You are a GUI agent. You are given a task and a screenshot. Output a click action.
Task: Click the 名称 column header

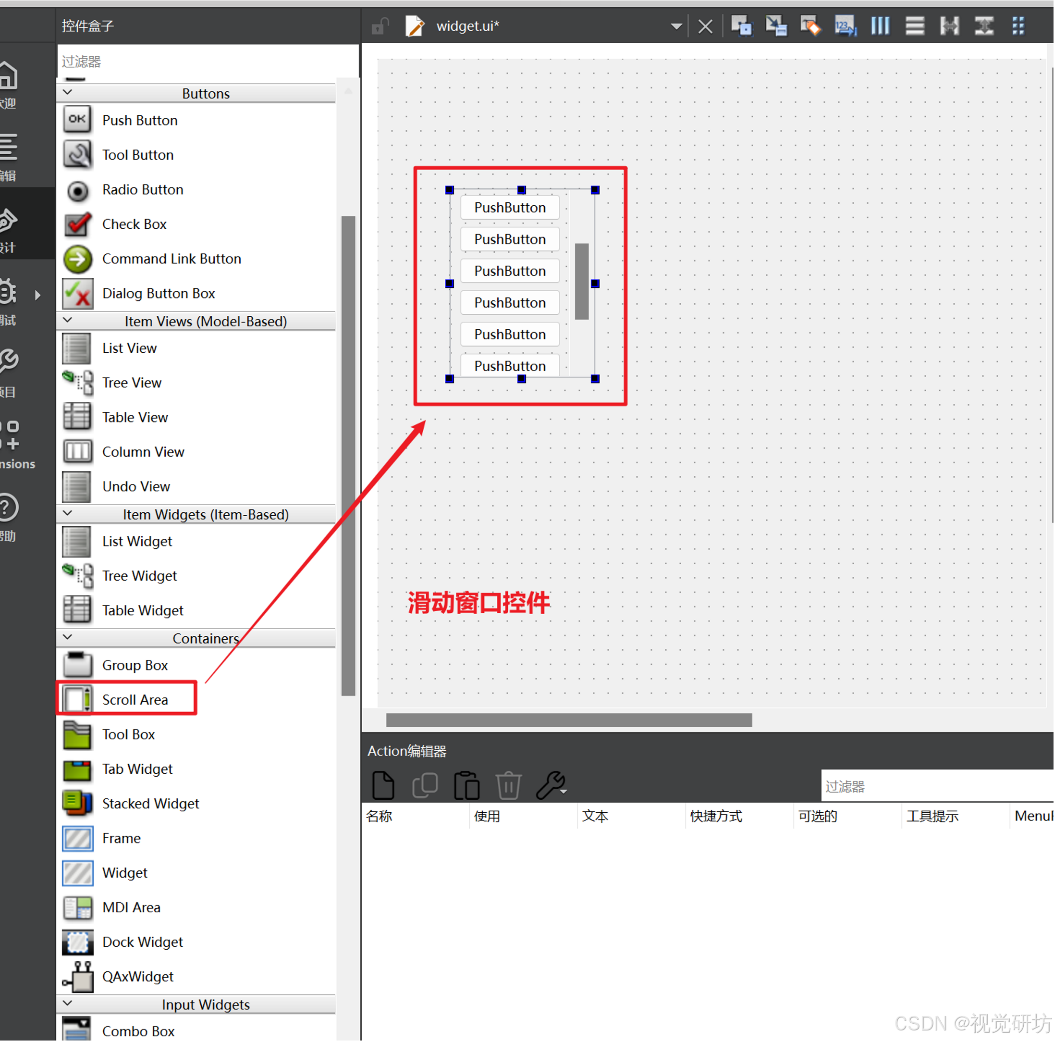pos(379,816)
